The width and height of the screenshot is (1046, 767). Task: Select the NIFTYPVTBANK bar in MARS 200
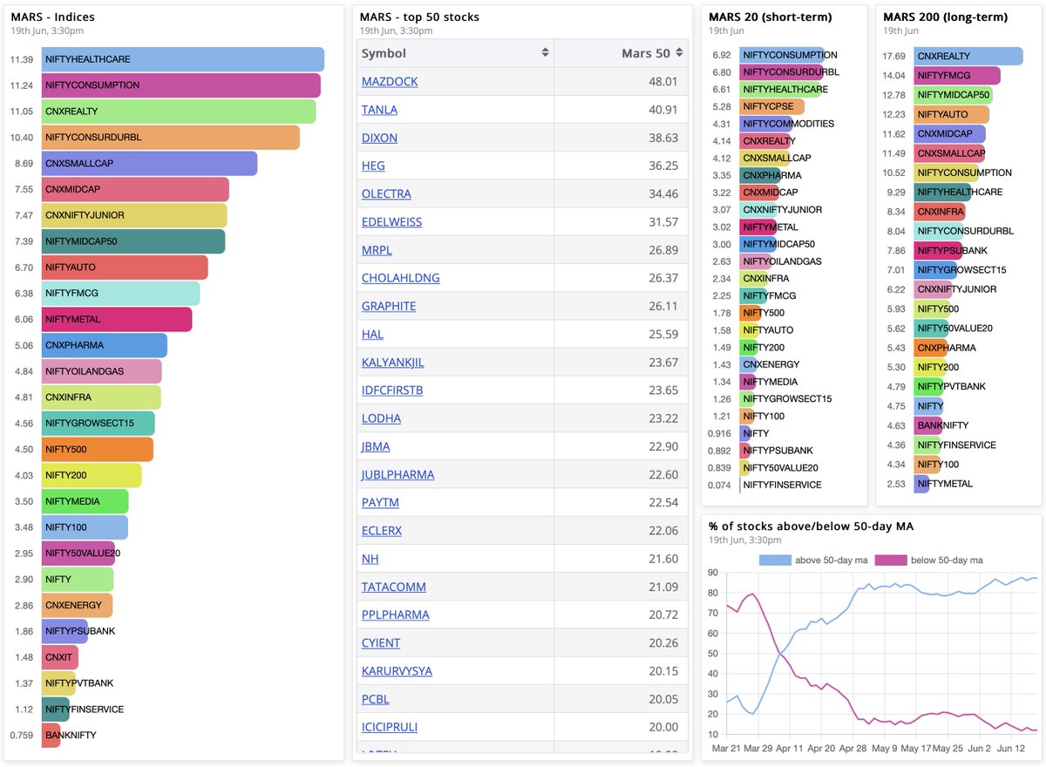point(928,386)
